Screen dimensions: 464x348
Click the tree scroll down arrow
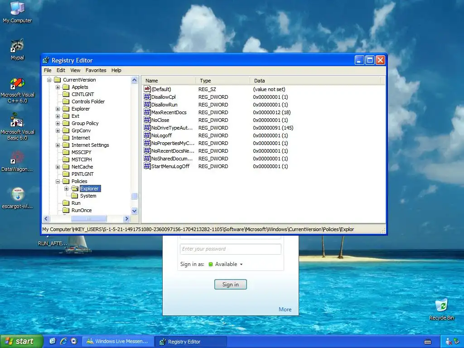[x=134, y=211]
